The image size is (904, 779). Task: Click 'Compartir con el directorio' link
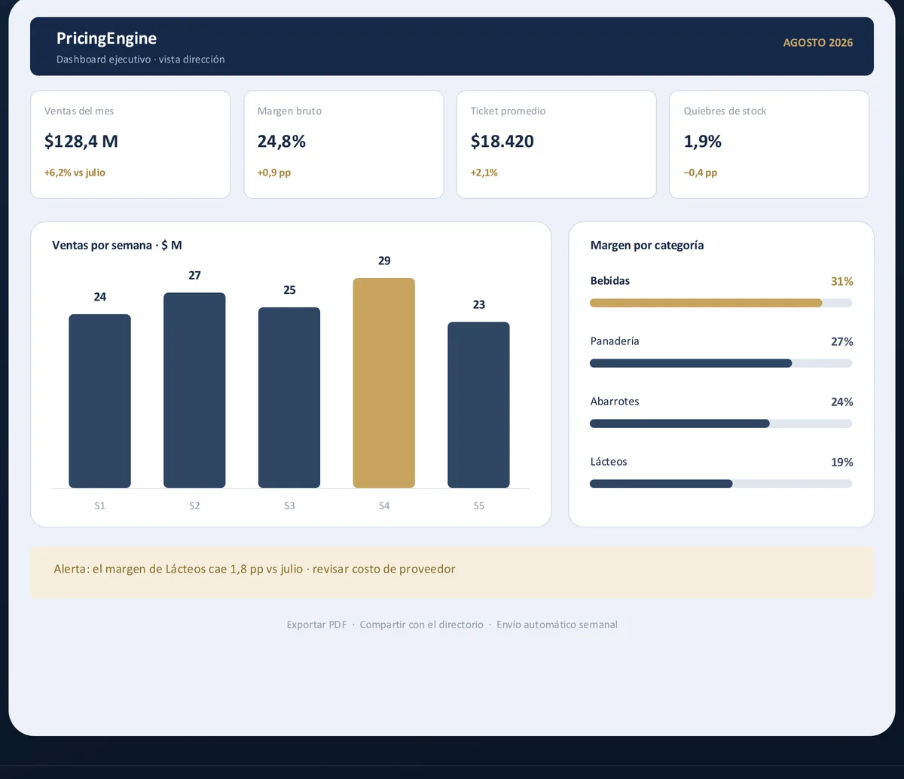click(422, 625)
